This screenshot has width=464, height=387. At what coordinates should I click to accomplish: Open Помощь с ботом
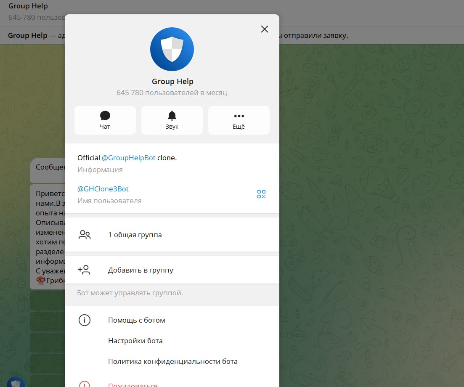tap(172, 320)
